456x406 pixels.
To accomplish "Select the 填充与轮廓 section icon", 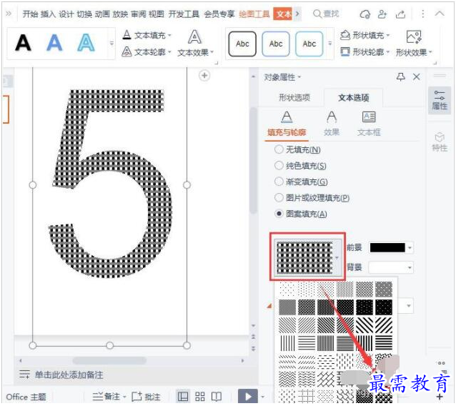I will 287,124.
